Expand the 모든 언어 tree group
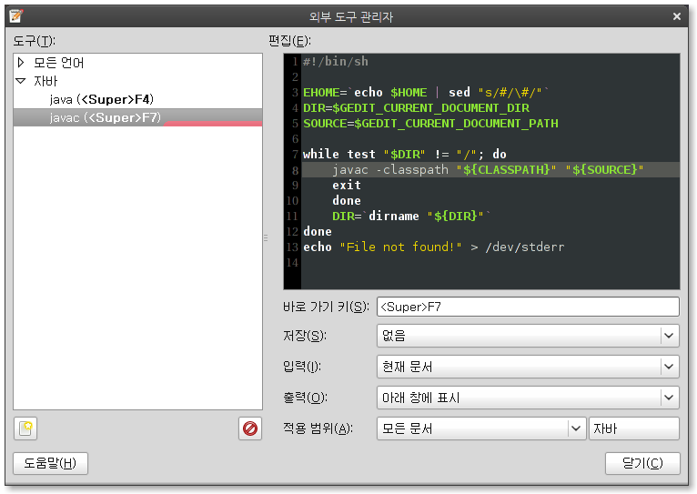 20,62
